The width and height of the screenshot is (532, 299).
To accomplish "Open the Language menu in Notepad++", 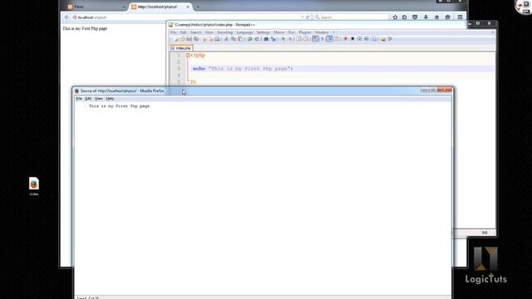I will click(244, 32).
